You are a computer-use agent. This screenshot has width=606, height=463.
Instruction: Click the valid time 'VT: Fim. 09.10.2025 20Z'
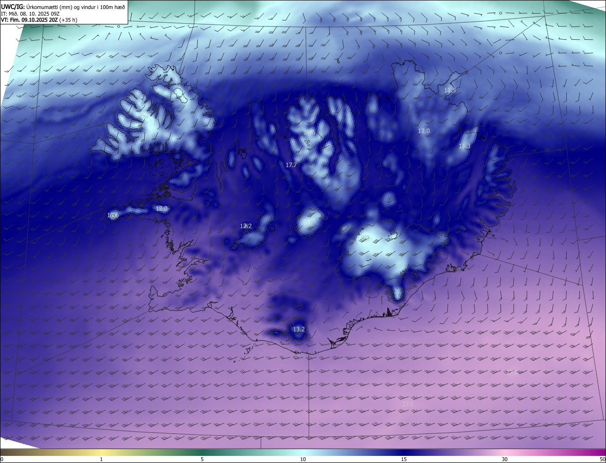coord(30,20)
